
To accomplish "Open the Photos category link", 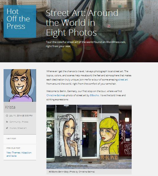I will click(25, 122).
